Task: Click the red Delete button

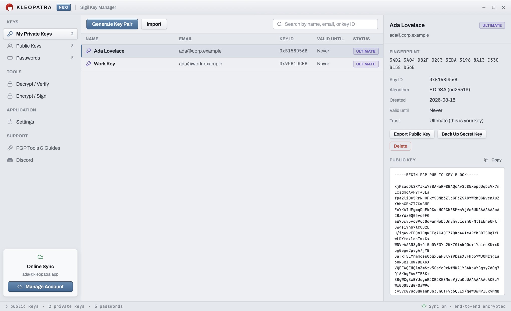Action: click(400, 146)
